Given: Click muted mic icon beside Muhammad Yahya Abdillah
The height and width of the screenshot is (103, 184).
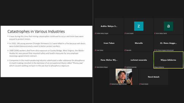Looking at the screenshot, I should point(110,84).
